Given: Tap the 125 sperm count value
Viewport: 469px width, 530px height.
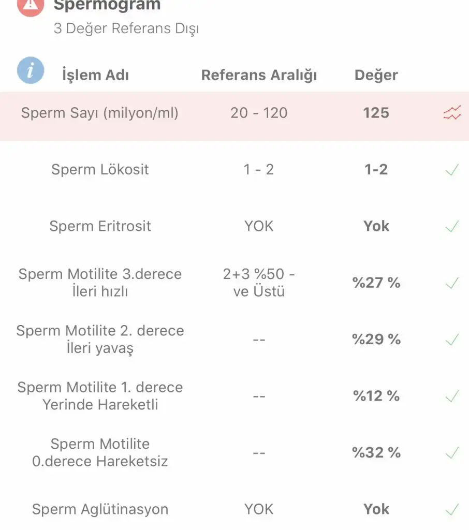Looking at the screenshot, I should [x=376, y=113].
